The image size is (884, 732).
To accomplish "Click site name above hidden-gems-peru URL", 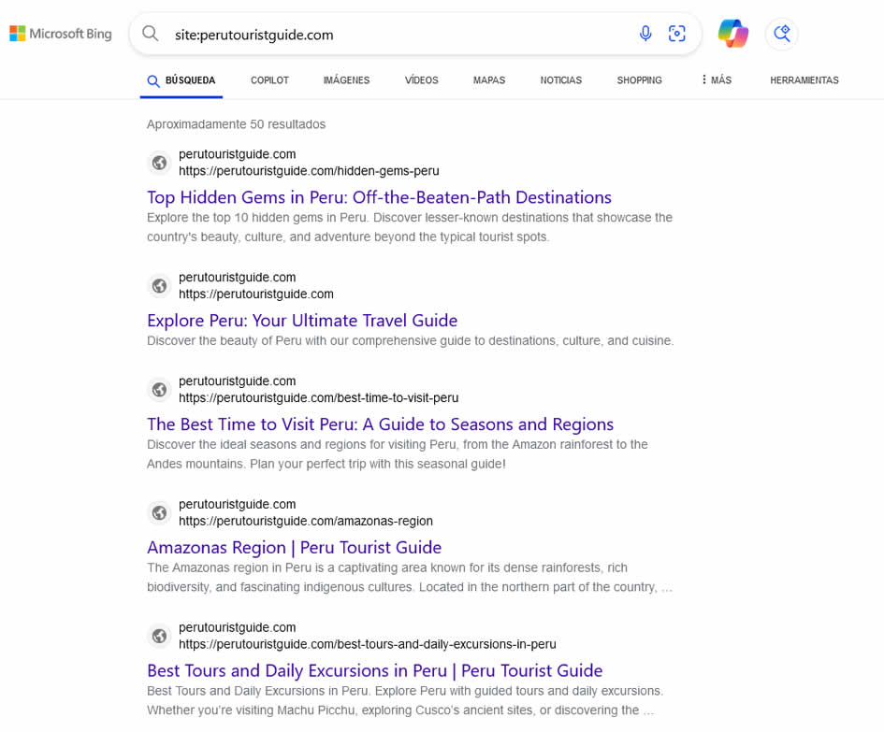I will point(238,154).
